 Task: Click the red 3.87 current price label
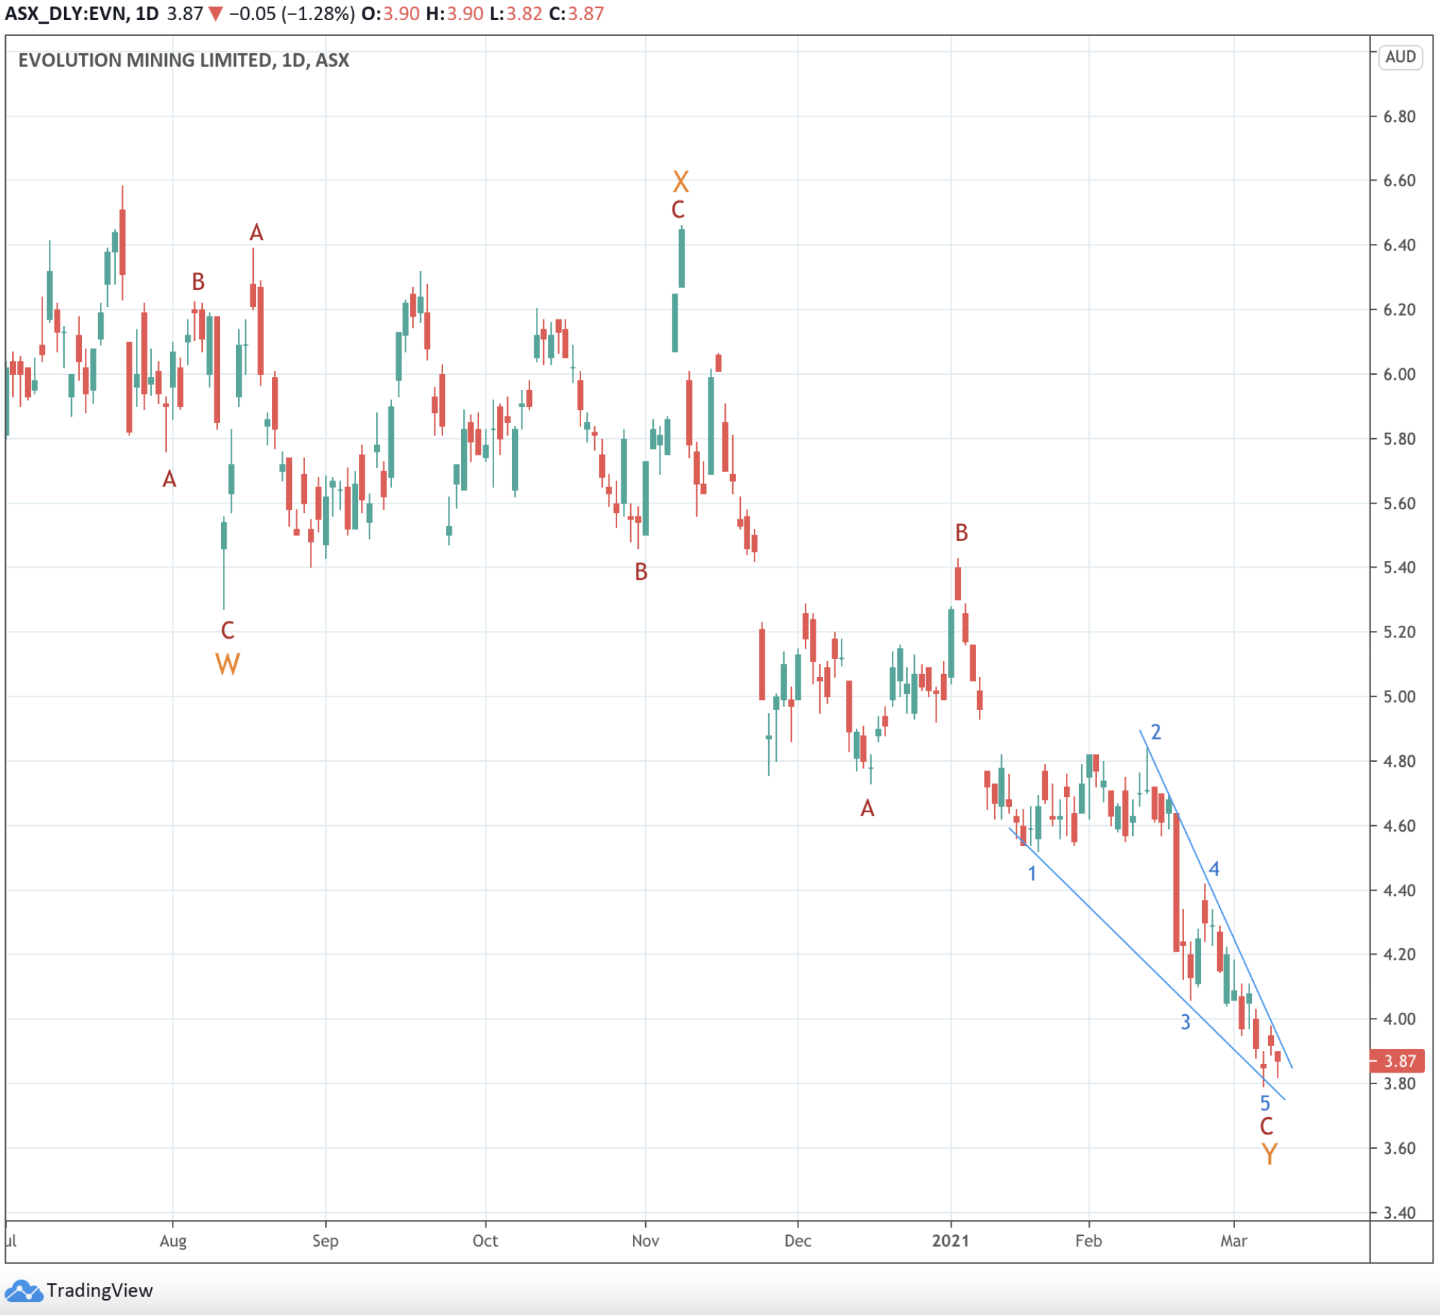[x=1398, y=1060]
